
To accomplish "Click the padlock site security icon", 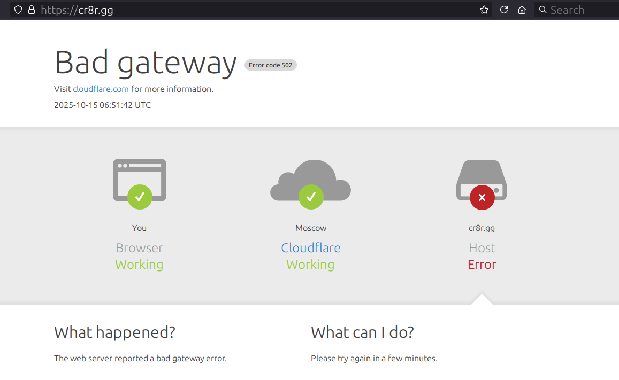I will (31, 10).
